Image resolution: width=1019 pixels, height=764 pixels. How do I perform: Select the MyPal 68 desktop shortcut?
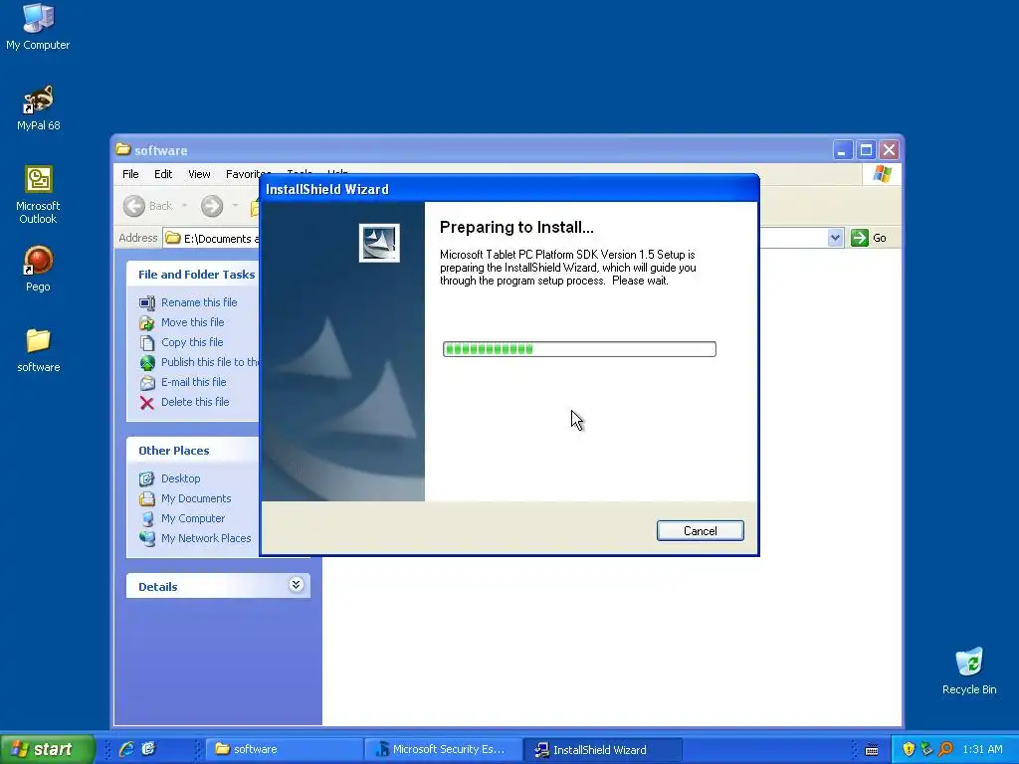tap(38, 107)
